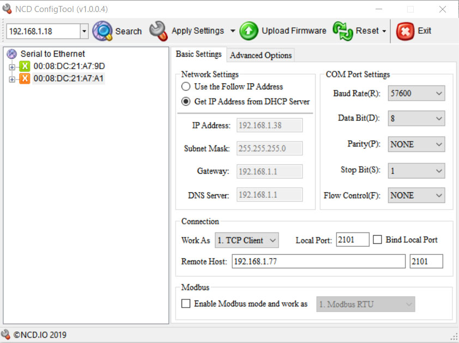459x343 pixels.
Task: Click green device icon for 00:08:DC:21:A7:9D
Action: [x=25, y=66]
